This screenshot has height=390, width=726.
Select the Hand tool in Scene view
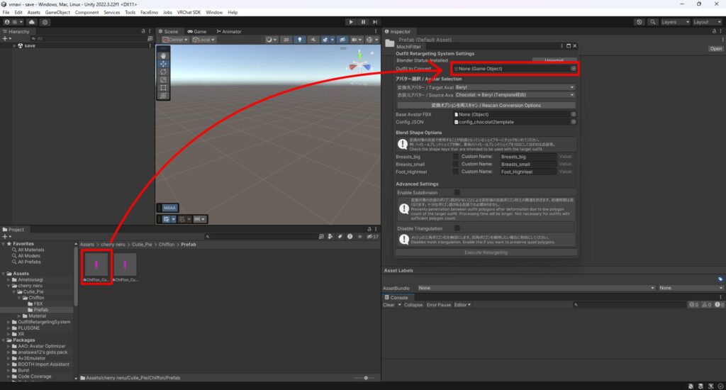pyautogui.click(x=163, y=55)
